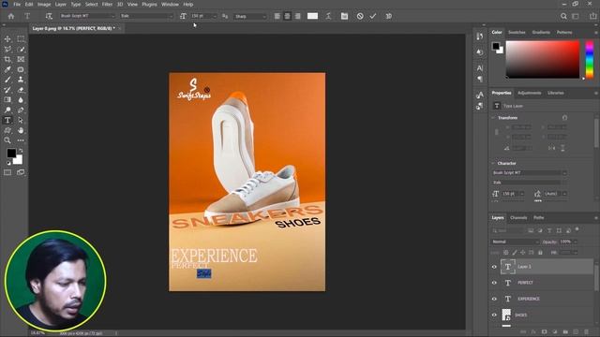This screenshot has width=600, height=337.
Task: Hide the EXPERIENCE layer eye
Action: [494, 299]
